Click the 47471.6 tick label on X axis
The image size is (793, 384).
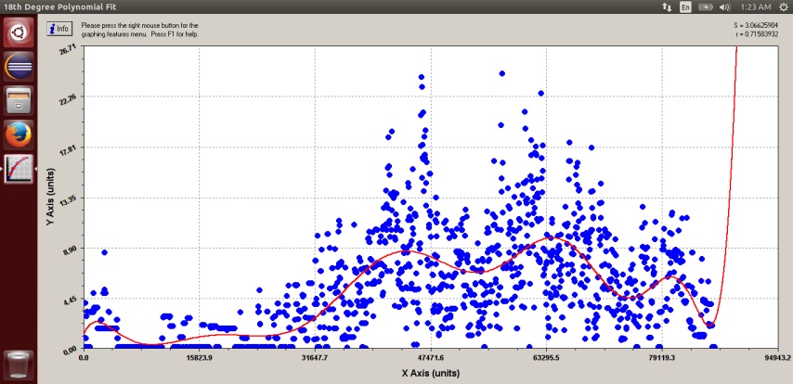[x=431, y=356]
